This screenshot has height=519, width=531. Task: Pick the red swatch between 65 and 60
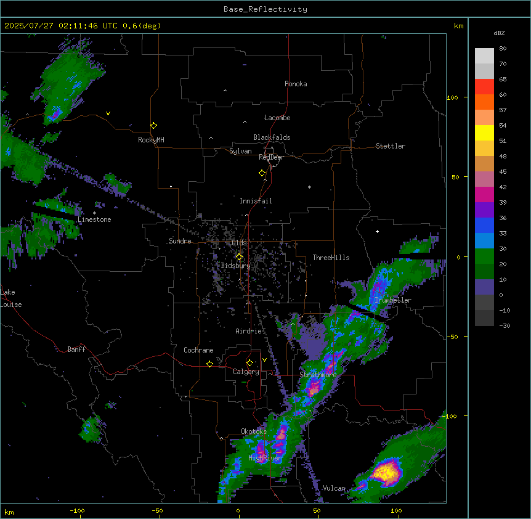pyautogui.click(x=484, y=87)
